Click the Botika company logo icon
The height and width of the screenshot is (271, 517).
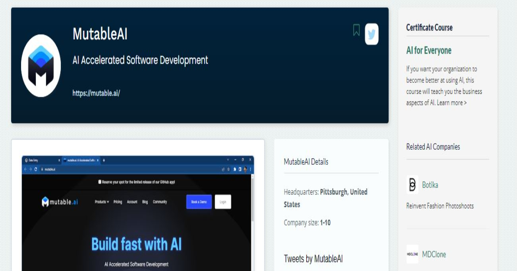click(412, 185)
